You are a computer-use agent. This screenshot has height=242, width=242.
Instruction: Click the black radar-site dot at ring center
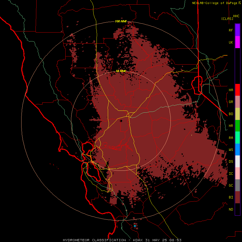(x=121, y=121)
